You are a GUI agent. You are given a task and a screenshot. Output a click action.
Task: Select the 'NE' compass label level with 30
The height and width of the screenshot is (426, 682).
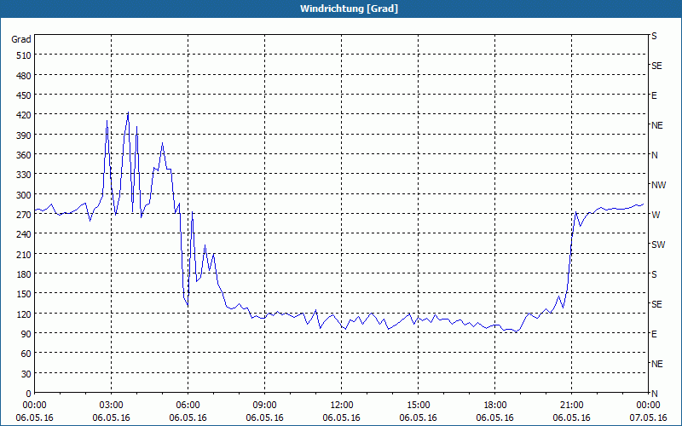[656, 364]
